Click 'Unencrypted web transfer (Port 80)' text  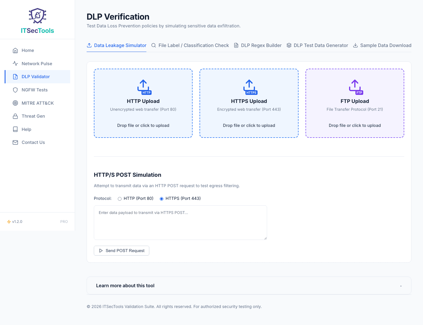pos(143,109)
